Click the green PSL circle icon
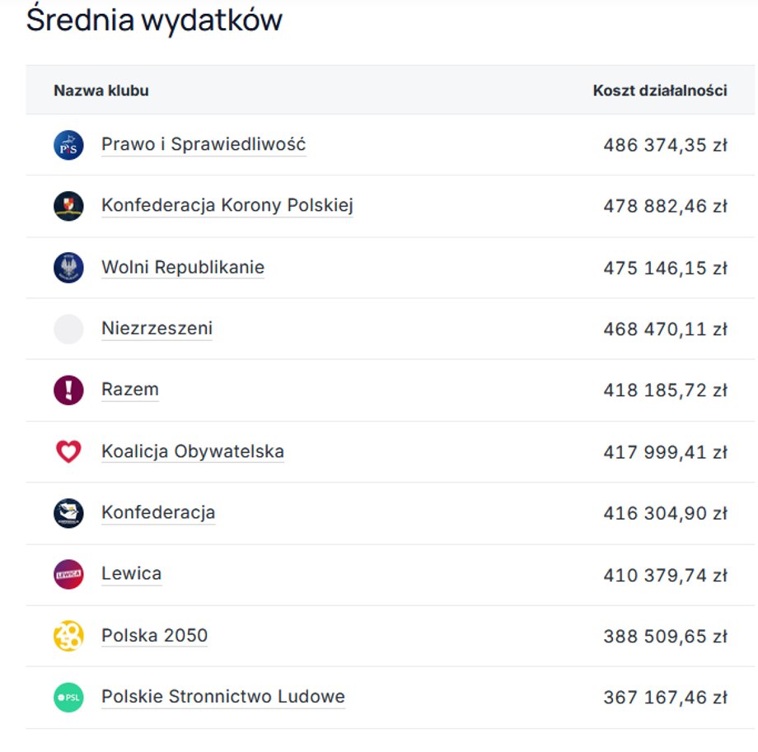Screen dimensions: 758x752 69,696
